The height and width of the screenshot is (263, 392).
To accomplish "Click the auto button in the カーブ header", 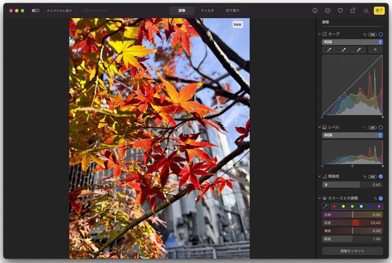I will pyautogui.click(x=372, y=34).
